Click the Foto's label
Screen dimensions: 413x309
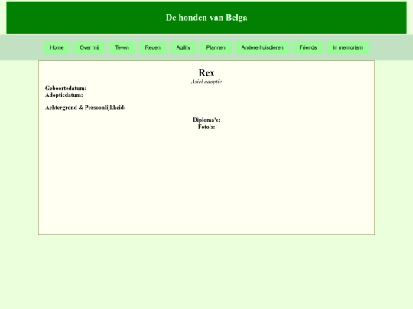pyautogui.click(x=206, y=127)
